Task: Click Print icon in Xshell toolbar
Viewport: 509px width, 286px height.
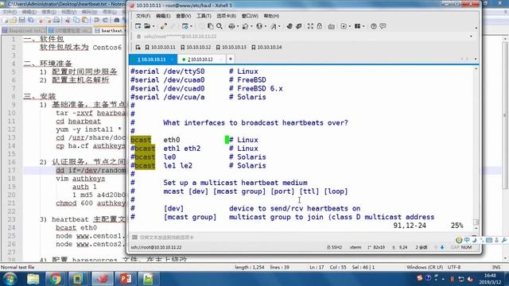Action: (231, 26)
